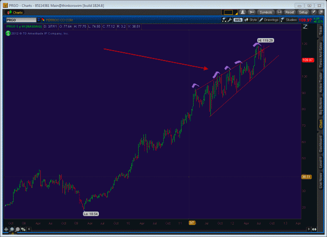Click the L: 74.55 low value
The width and height of the screenshot is (327, 237).
tap(94, 27)
